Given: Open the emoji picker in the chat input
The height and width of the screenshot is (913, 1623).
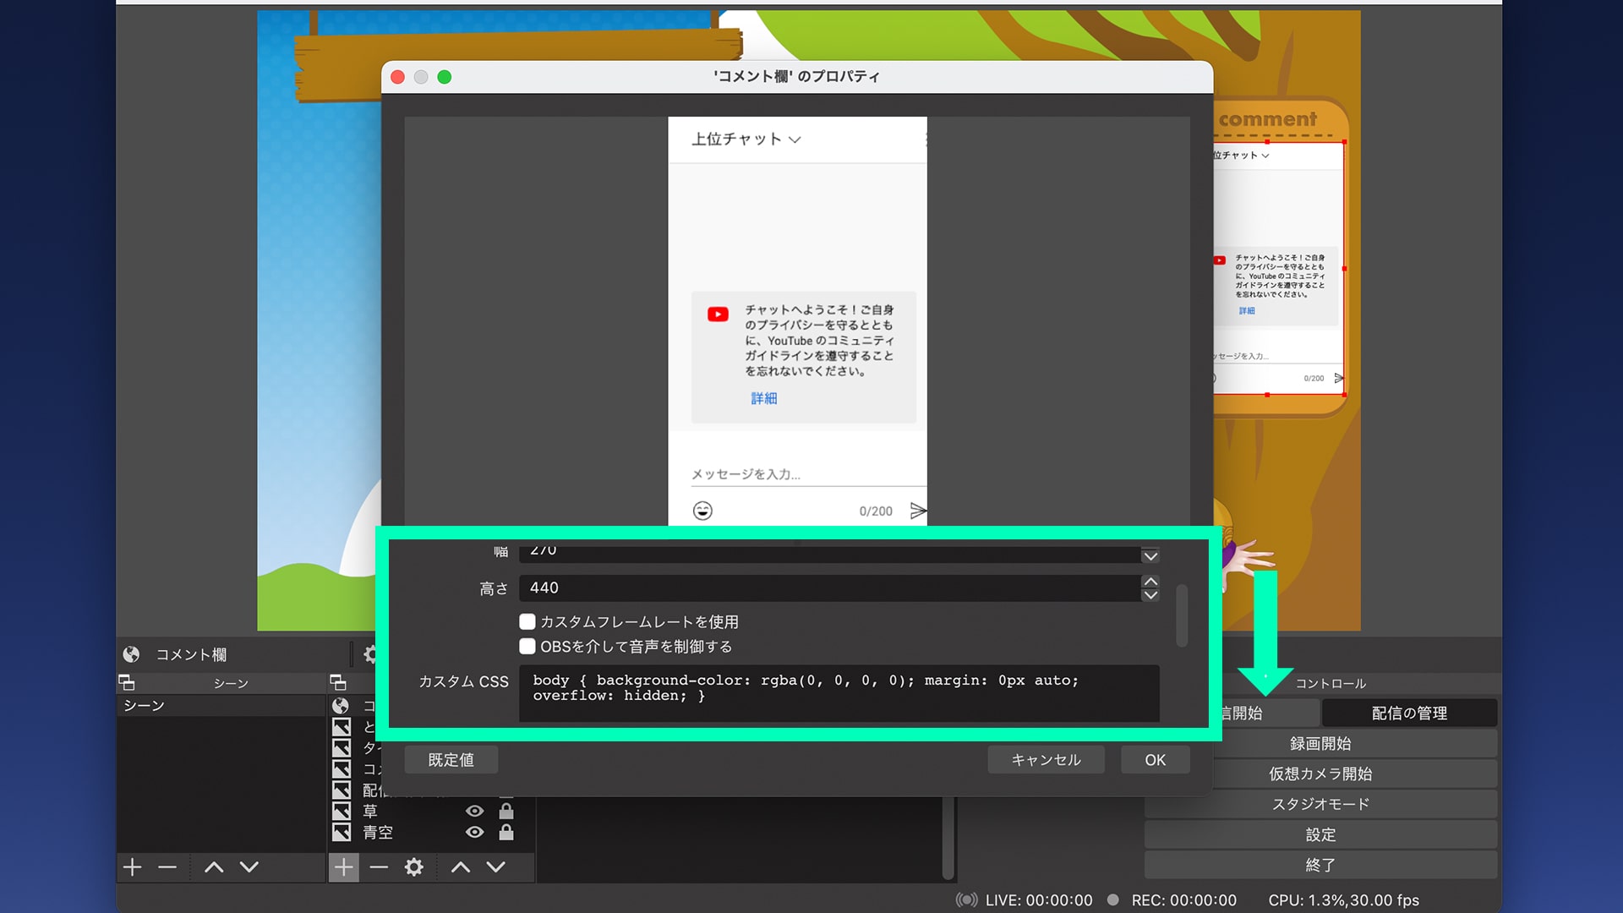Looking at the screenshot, I should [x=702, y=510].
